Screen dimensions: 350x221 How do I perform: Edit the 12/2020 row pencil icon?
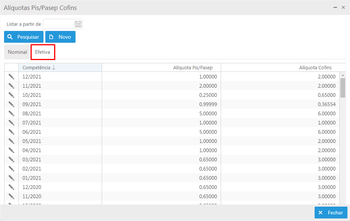pos(11,187)
